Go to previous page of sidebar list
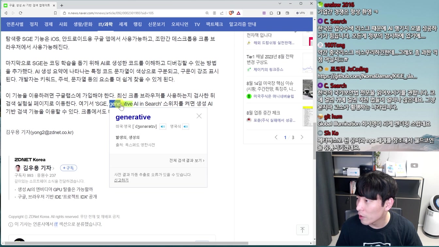This screenshot has width=439, height=247. pos(276,138)
